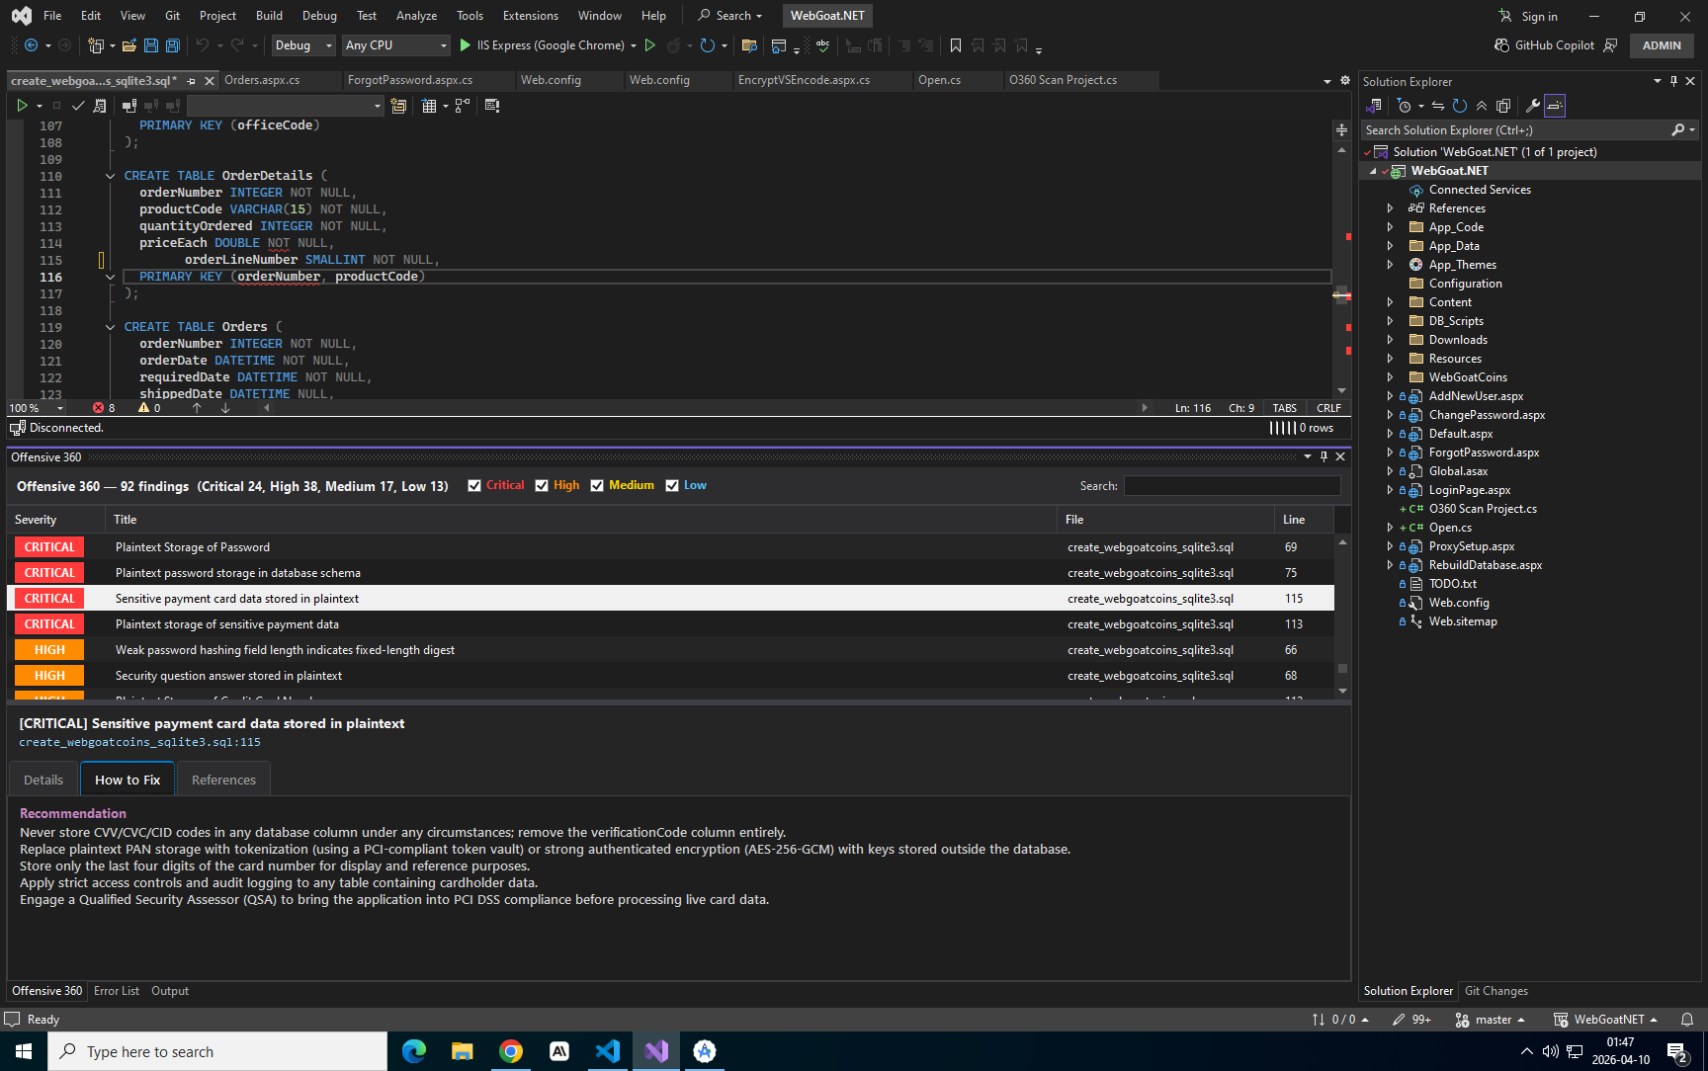
Task: Collapse the CREATE TABLE Orders code block
Action: coord(110,327)
